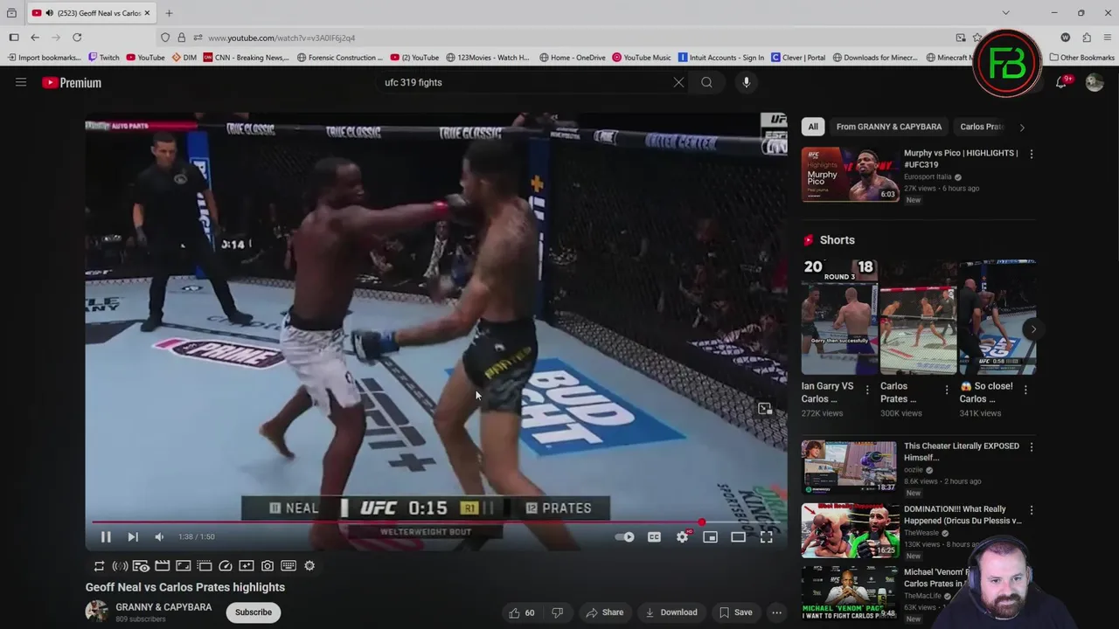
Task: Dislike the video with thumbs down
Action: coord(557,612)
